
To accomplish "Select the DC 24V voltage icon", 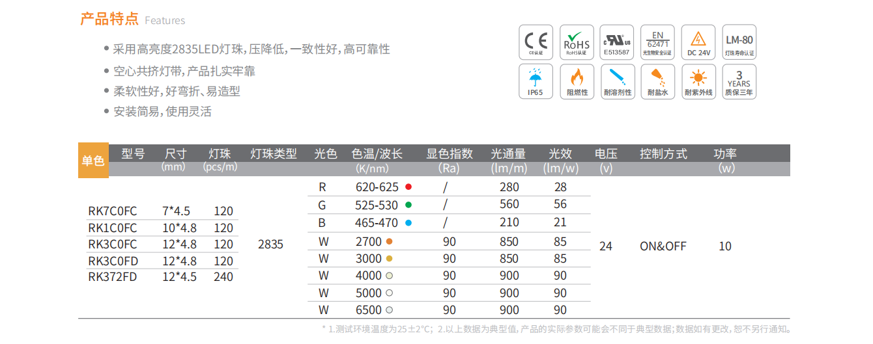I will click(x=698, y=43).
